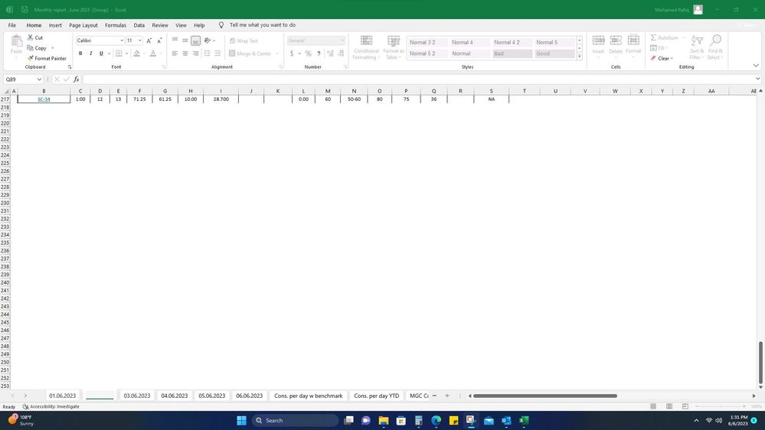Toggle Bold formatting
This screenshot has width=765, height=430.
[80, 53]
